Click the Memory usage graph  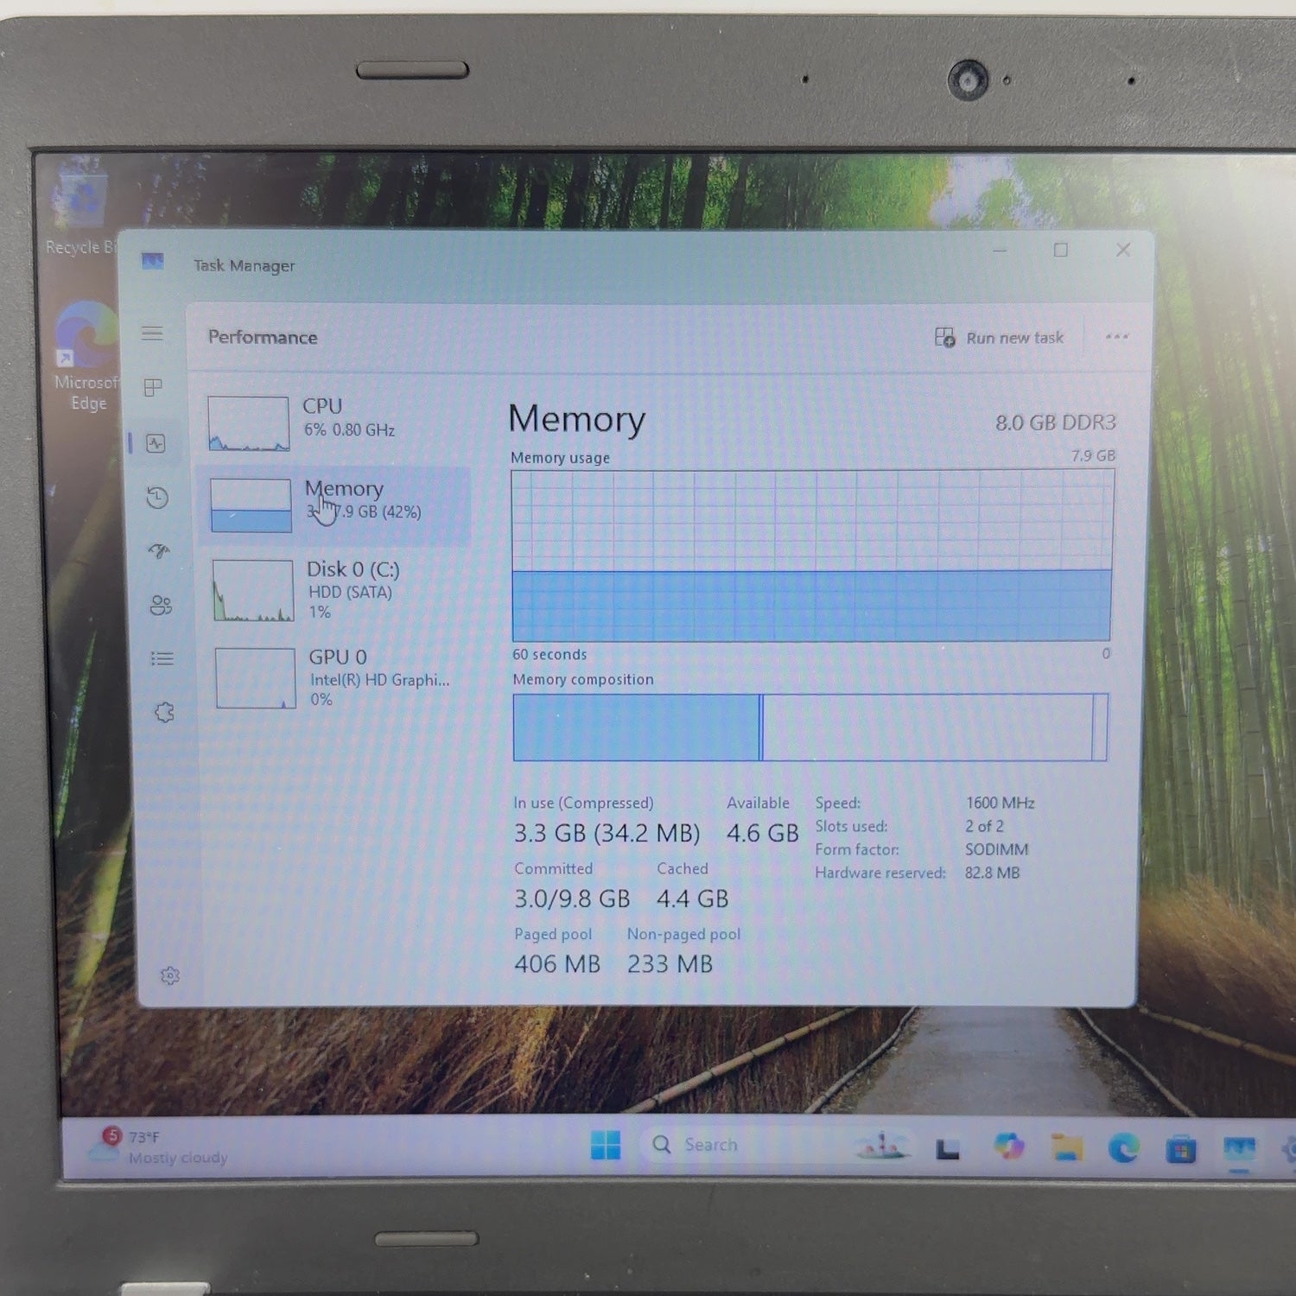click(812, 556)
